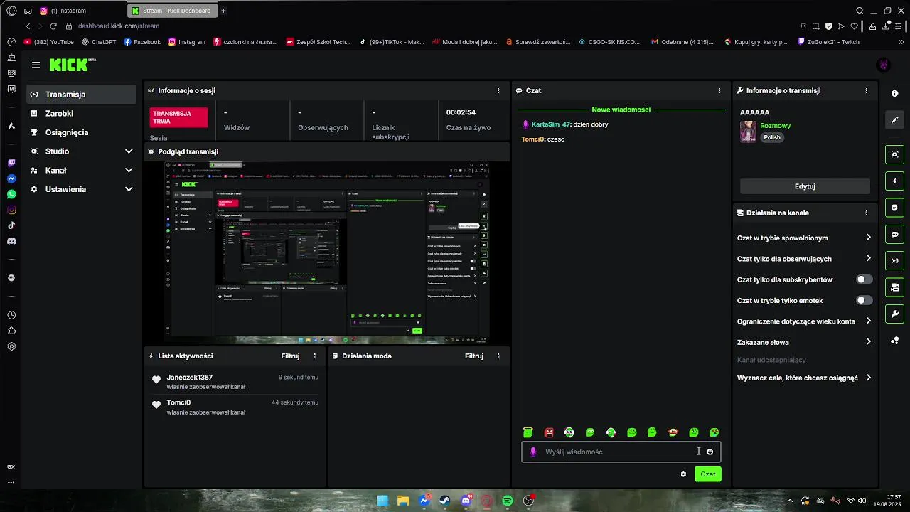
Task: Open Działania na kanale three-dot menu
Action: point(866,213)
